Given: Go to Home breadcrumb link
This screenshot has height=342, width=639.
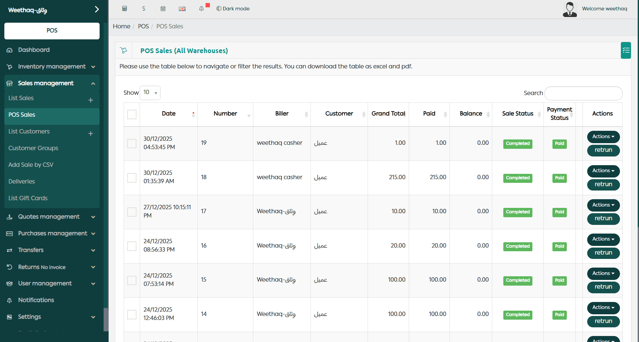Looking at the screenshot, I should [122, 26].
